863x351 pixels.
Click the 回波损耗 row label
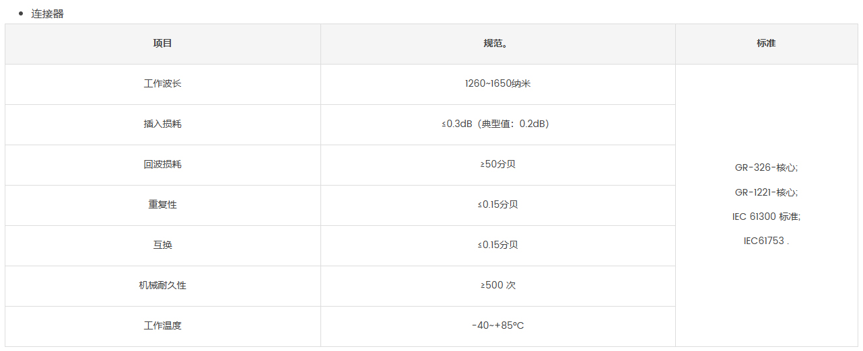click(x=163, y=165)
